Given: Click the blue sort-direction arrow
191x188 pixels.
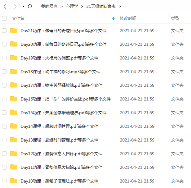Looking at the screenshot, I should [113, 18].
